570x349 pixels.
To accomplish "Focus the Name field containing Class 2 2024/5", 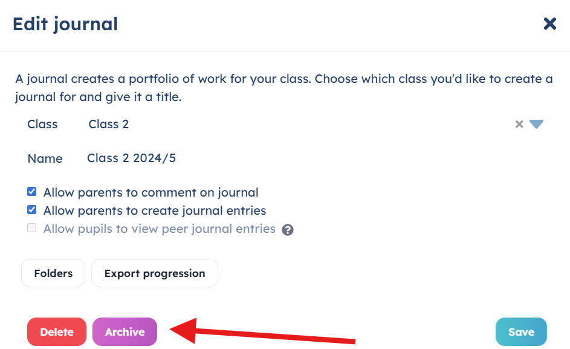I will point(313,158).
